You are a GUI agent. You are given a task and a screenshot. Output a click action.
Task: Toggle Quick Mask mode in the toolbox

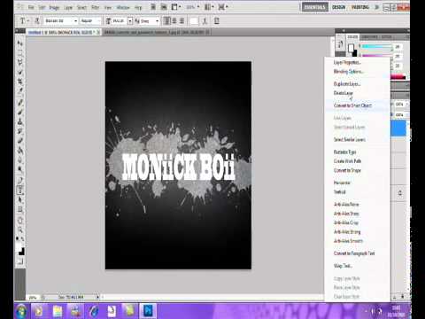(19, 261)
